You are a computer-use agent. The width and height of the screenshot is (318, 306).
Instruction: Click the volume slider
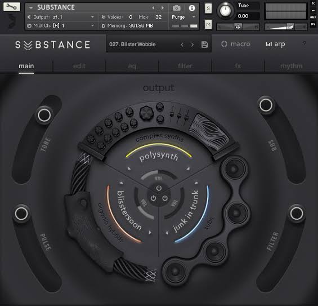[x=286, y=26]
